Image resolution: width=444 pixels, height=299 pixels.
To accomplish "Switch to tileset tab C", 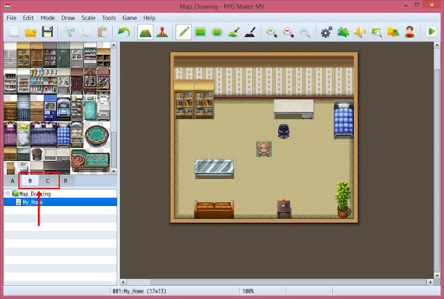I will tap(48, 180).
